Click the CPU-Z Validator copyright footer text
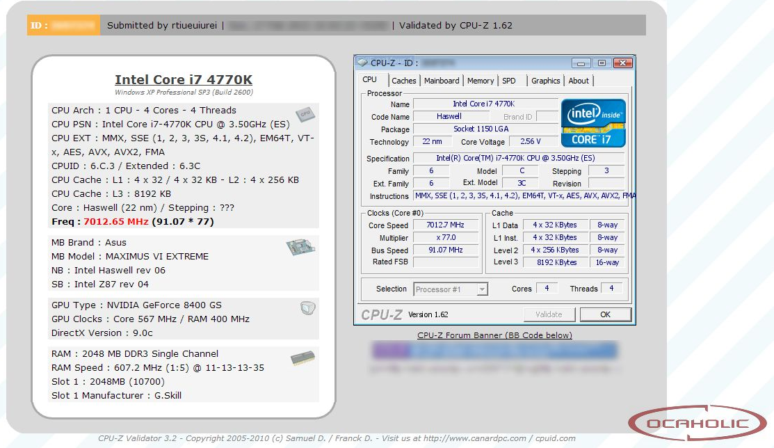 [337, 438]
